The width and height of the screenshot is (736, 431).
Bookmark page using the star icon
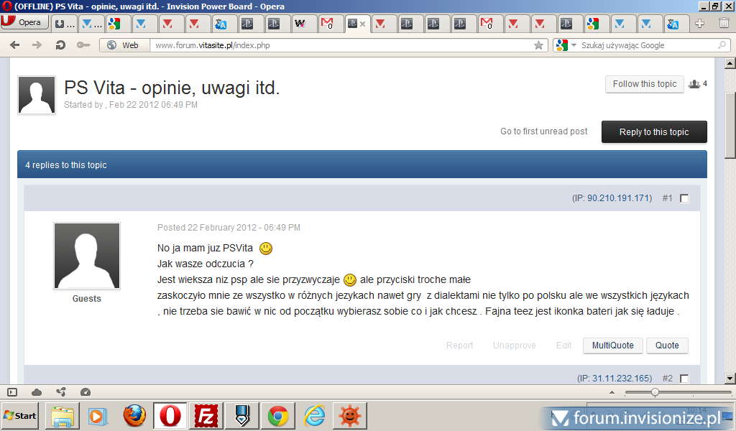tap(538, 45)
